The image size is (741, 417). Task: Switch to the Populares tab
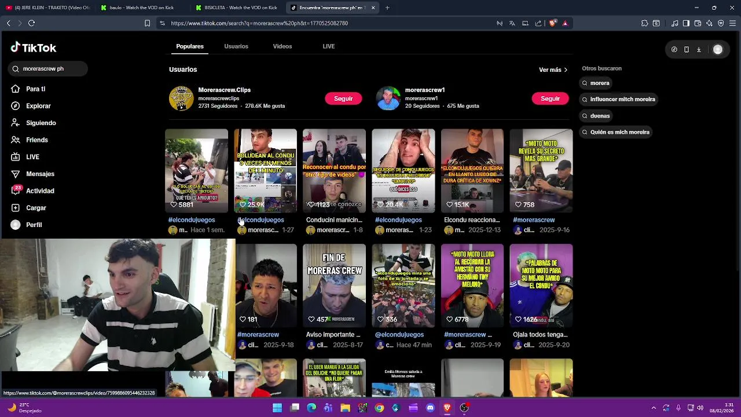190,46
